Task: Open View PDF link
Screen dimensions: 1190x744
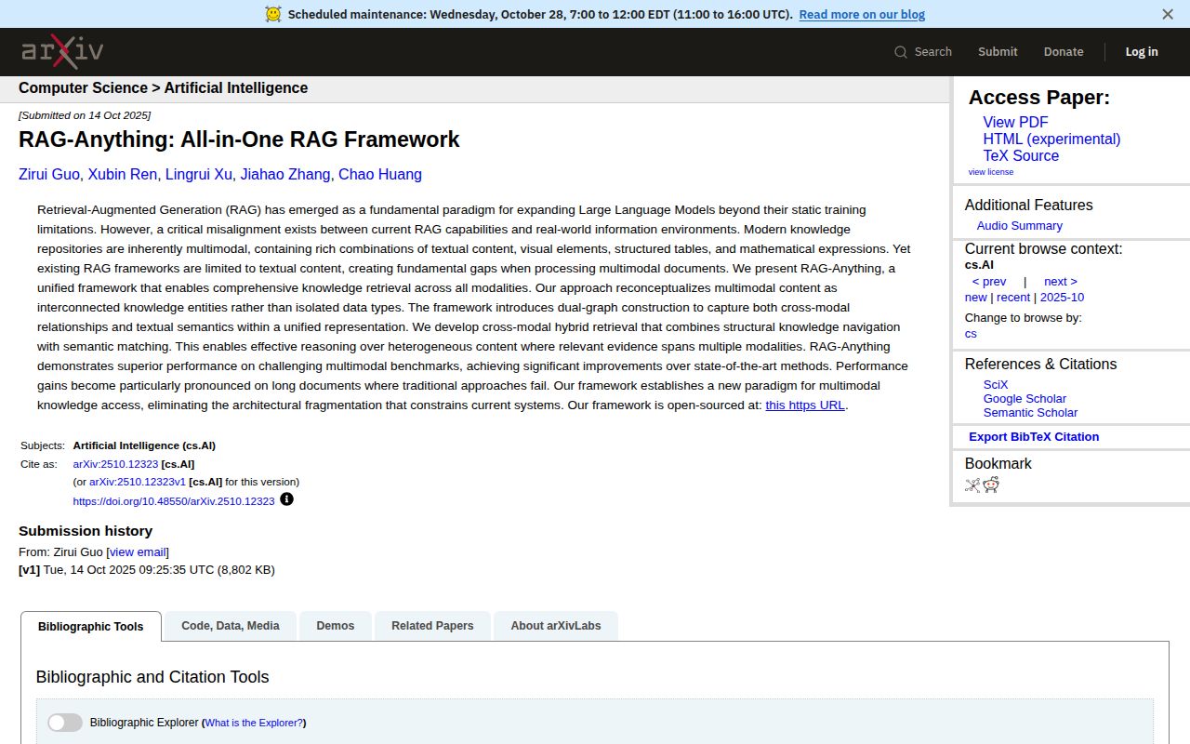Action: coord(1015,122)
